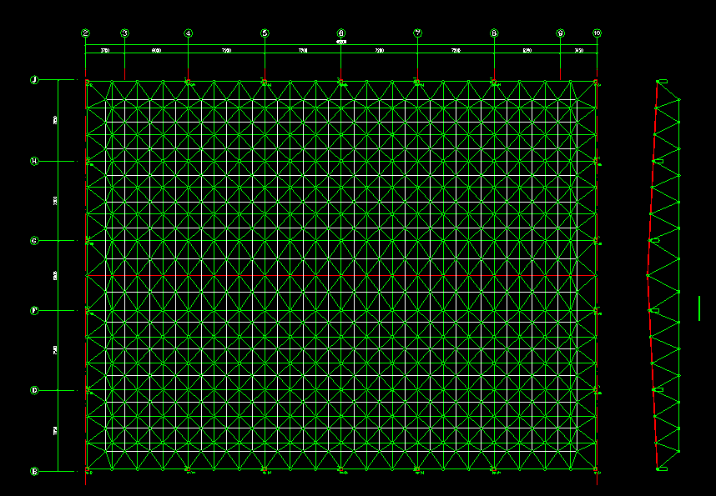Select grid axis bubble 5
716x496 pixels.
coord(265,33)
